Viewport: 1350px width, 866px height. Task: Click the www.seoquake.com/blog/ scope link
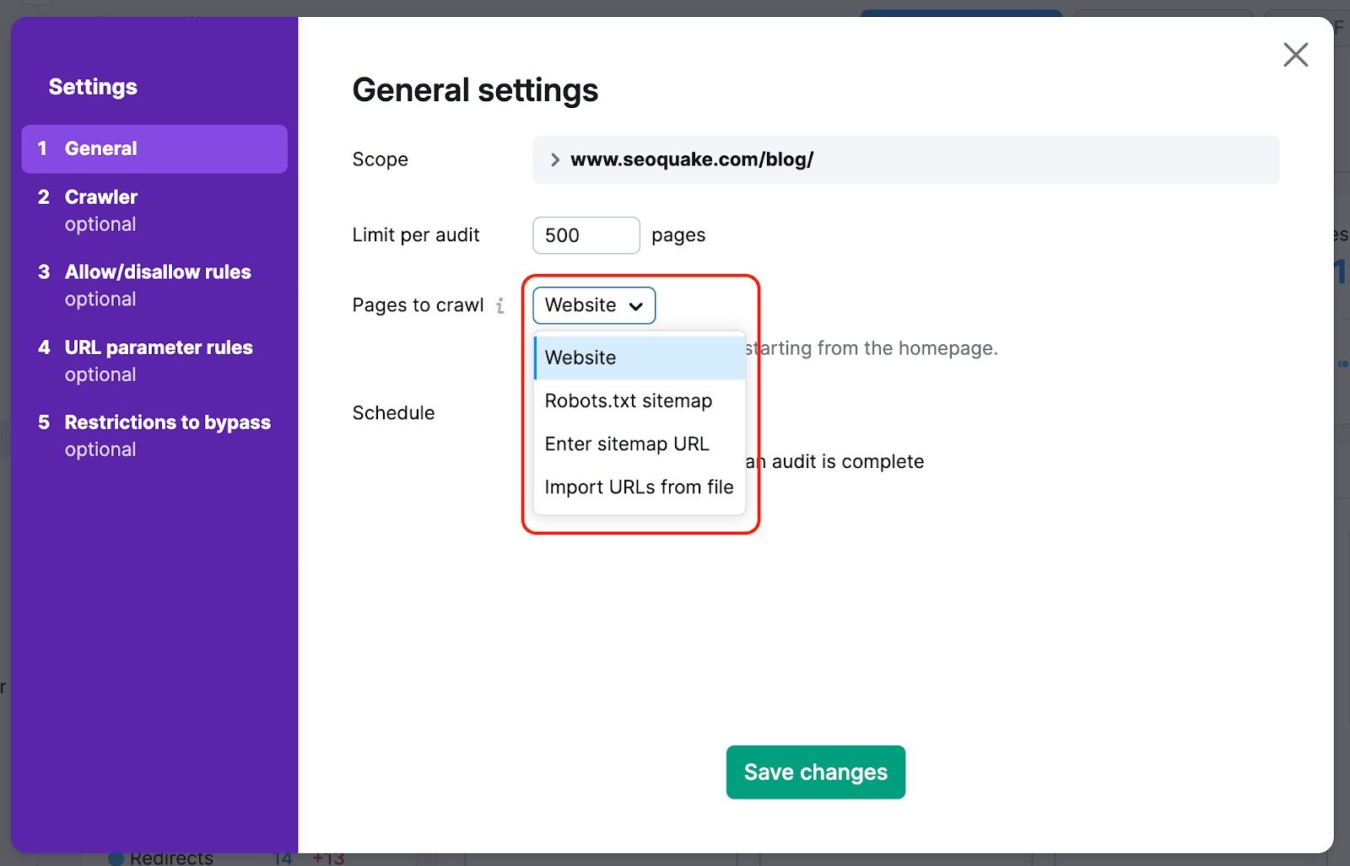click(692, 159)
